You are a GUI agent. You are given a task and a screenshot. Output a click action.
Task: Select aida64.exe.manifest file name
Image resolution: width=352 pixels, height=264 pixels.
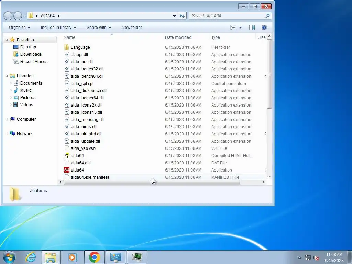90,177
